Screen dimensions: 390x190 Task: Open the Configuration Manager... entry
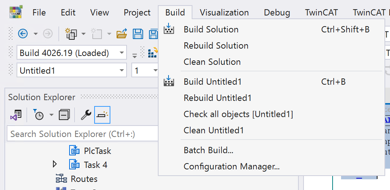coord(231,166)
